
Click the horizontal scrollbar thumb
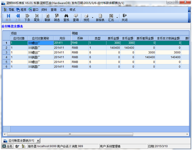pyautogui.click(x=70, y=134)
